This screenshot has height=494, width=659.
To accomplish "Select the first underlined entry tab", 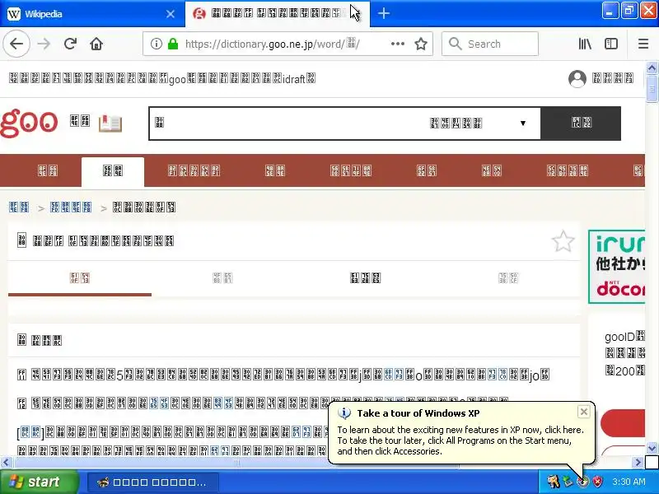I will pyautogui.click(x=80, y=278).
